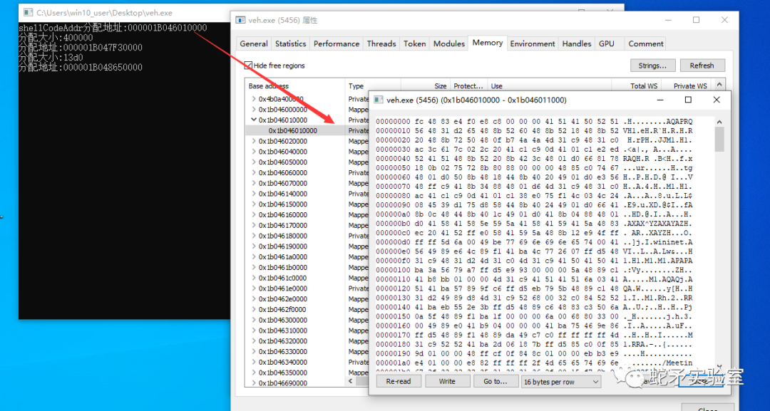Screen dimensions: 770x411
Task: Click the veh.exe icon in the properties title bar
Action: (239, 19)
